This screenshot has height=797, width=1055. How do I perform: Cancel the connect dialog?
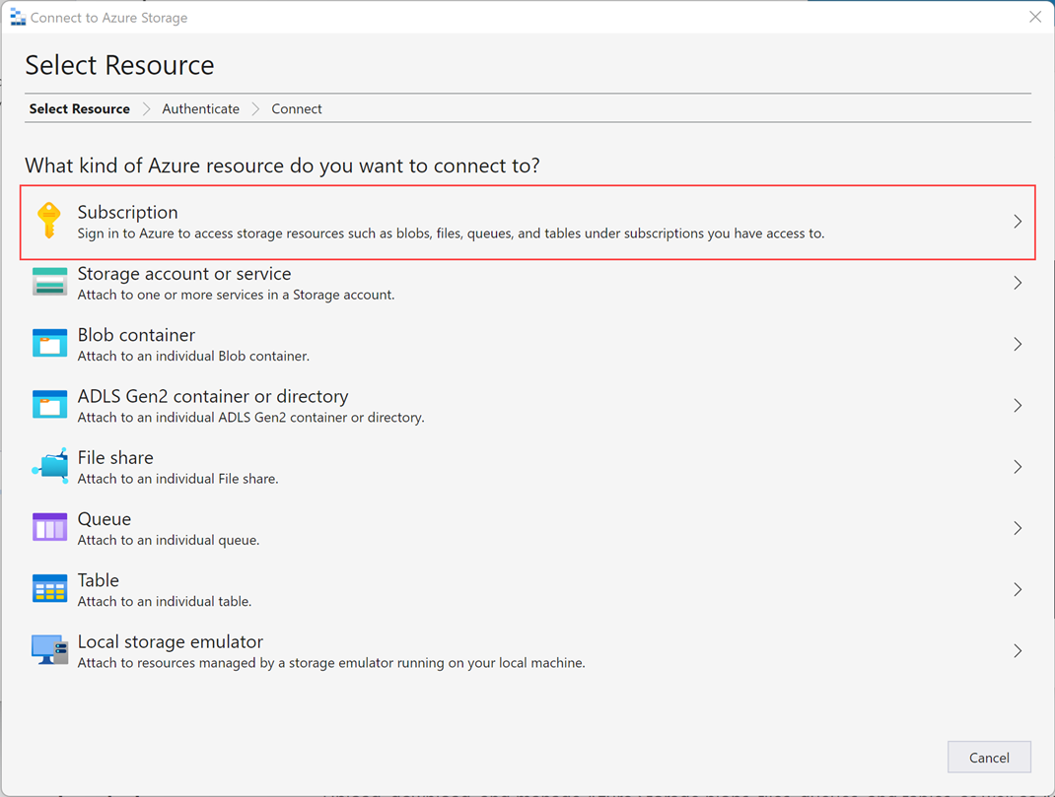(x=989, y=758)
